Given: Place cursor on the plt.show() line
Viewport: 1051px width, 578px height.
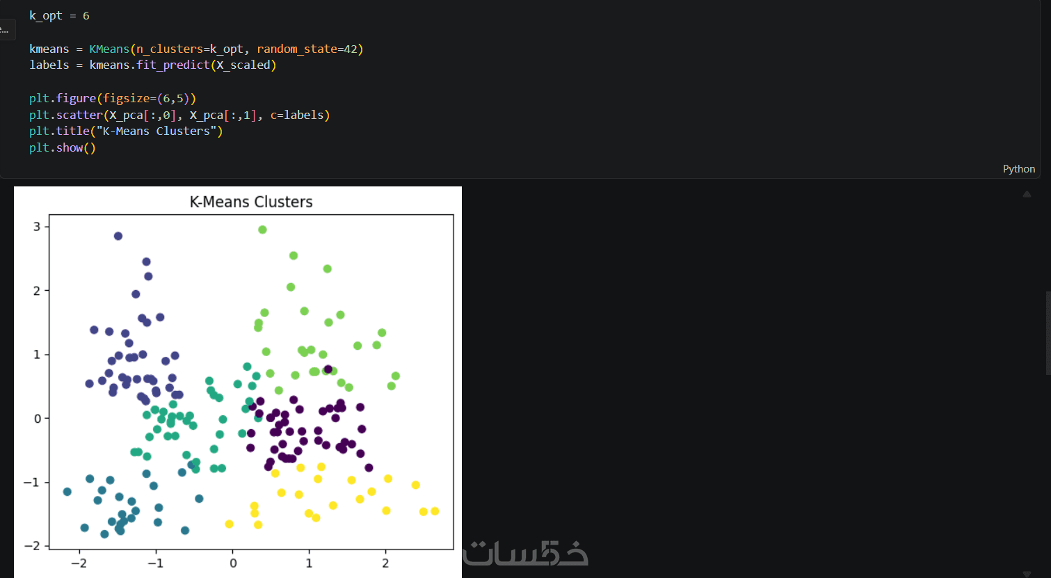Looking at the screenshot, I should click(x=62, y=147).
